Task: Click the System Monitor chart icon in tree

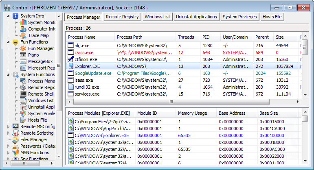Action: (x=23, y=22)
